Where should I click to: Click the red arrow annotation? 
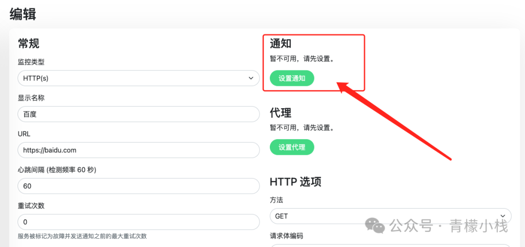394,121
